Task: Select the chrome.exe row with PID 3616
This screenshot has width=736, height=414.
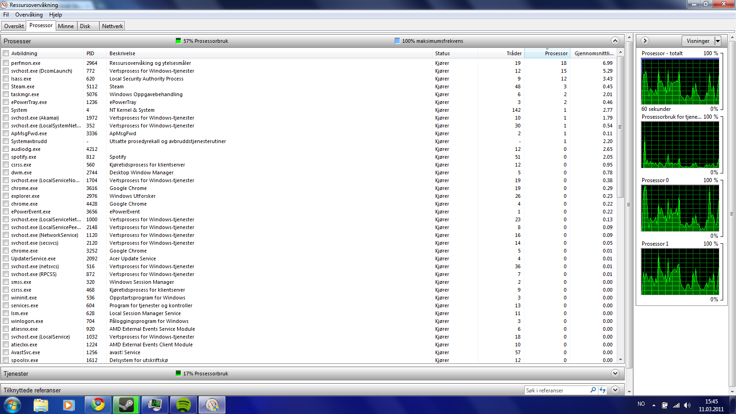Action: tap(308, 188)
